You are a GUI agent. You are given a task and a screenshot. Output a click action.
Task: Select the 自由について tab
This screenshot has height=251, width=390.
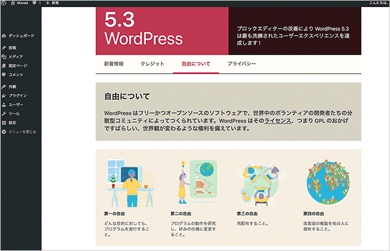(196, 64)
